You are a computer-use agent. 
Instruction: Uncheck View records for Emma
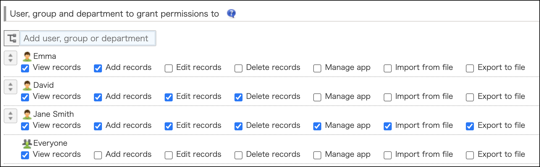(25, 68)
